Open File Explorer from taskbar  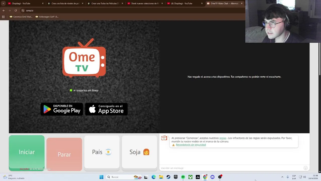(x=161, y=177)
